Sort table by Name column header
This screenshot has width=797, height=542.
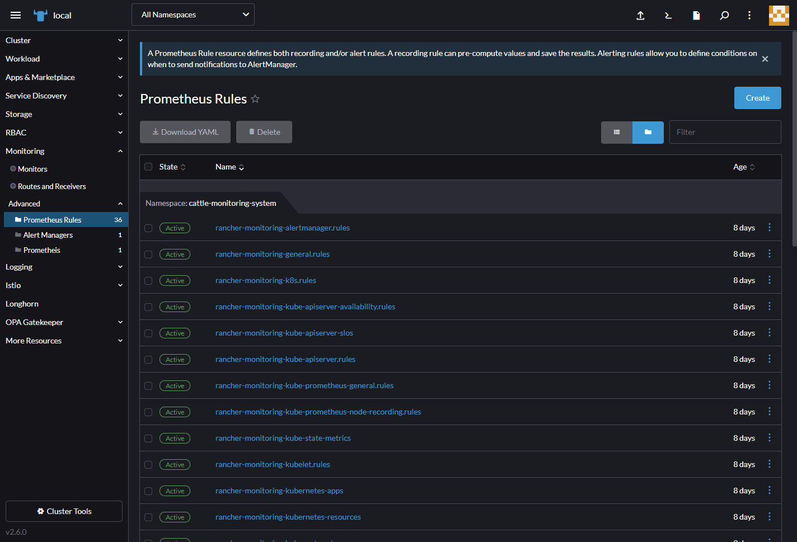(230, 167)
